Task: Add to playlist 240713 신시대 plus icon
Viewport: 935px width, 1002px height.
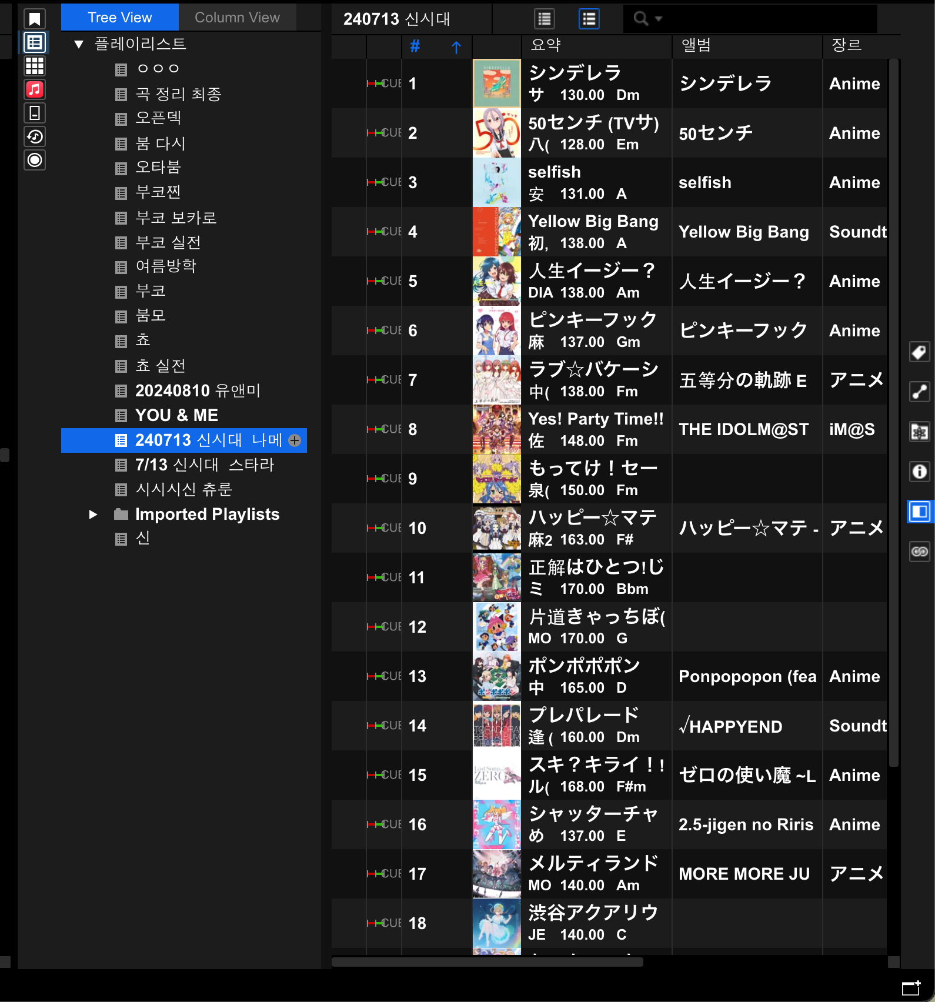Action: (x=295, y=440)
